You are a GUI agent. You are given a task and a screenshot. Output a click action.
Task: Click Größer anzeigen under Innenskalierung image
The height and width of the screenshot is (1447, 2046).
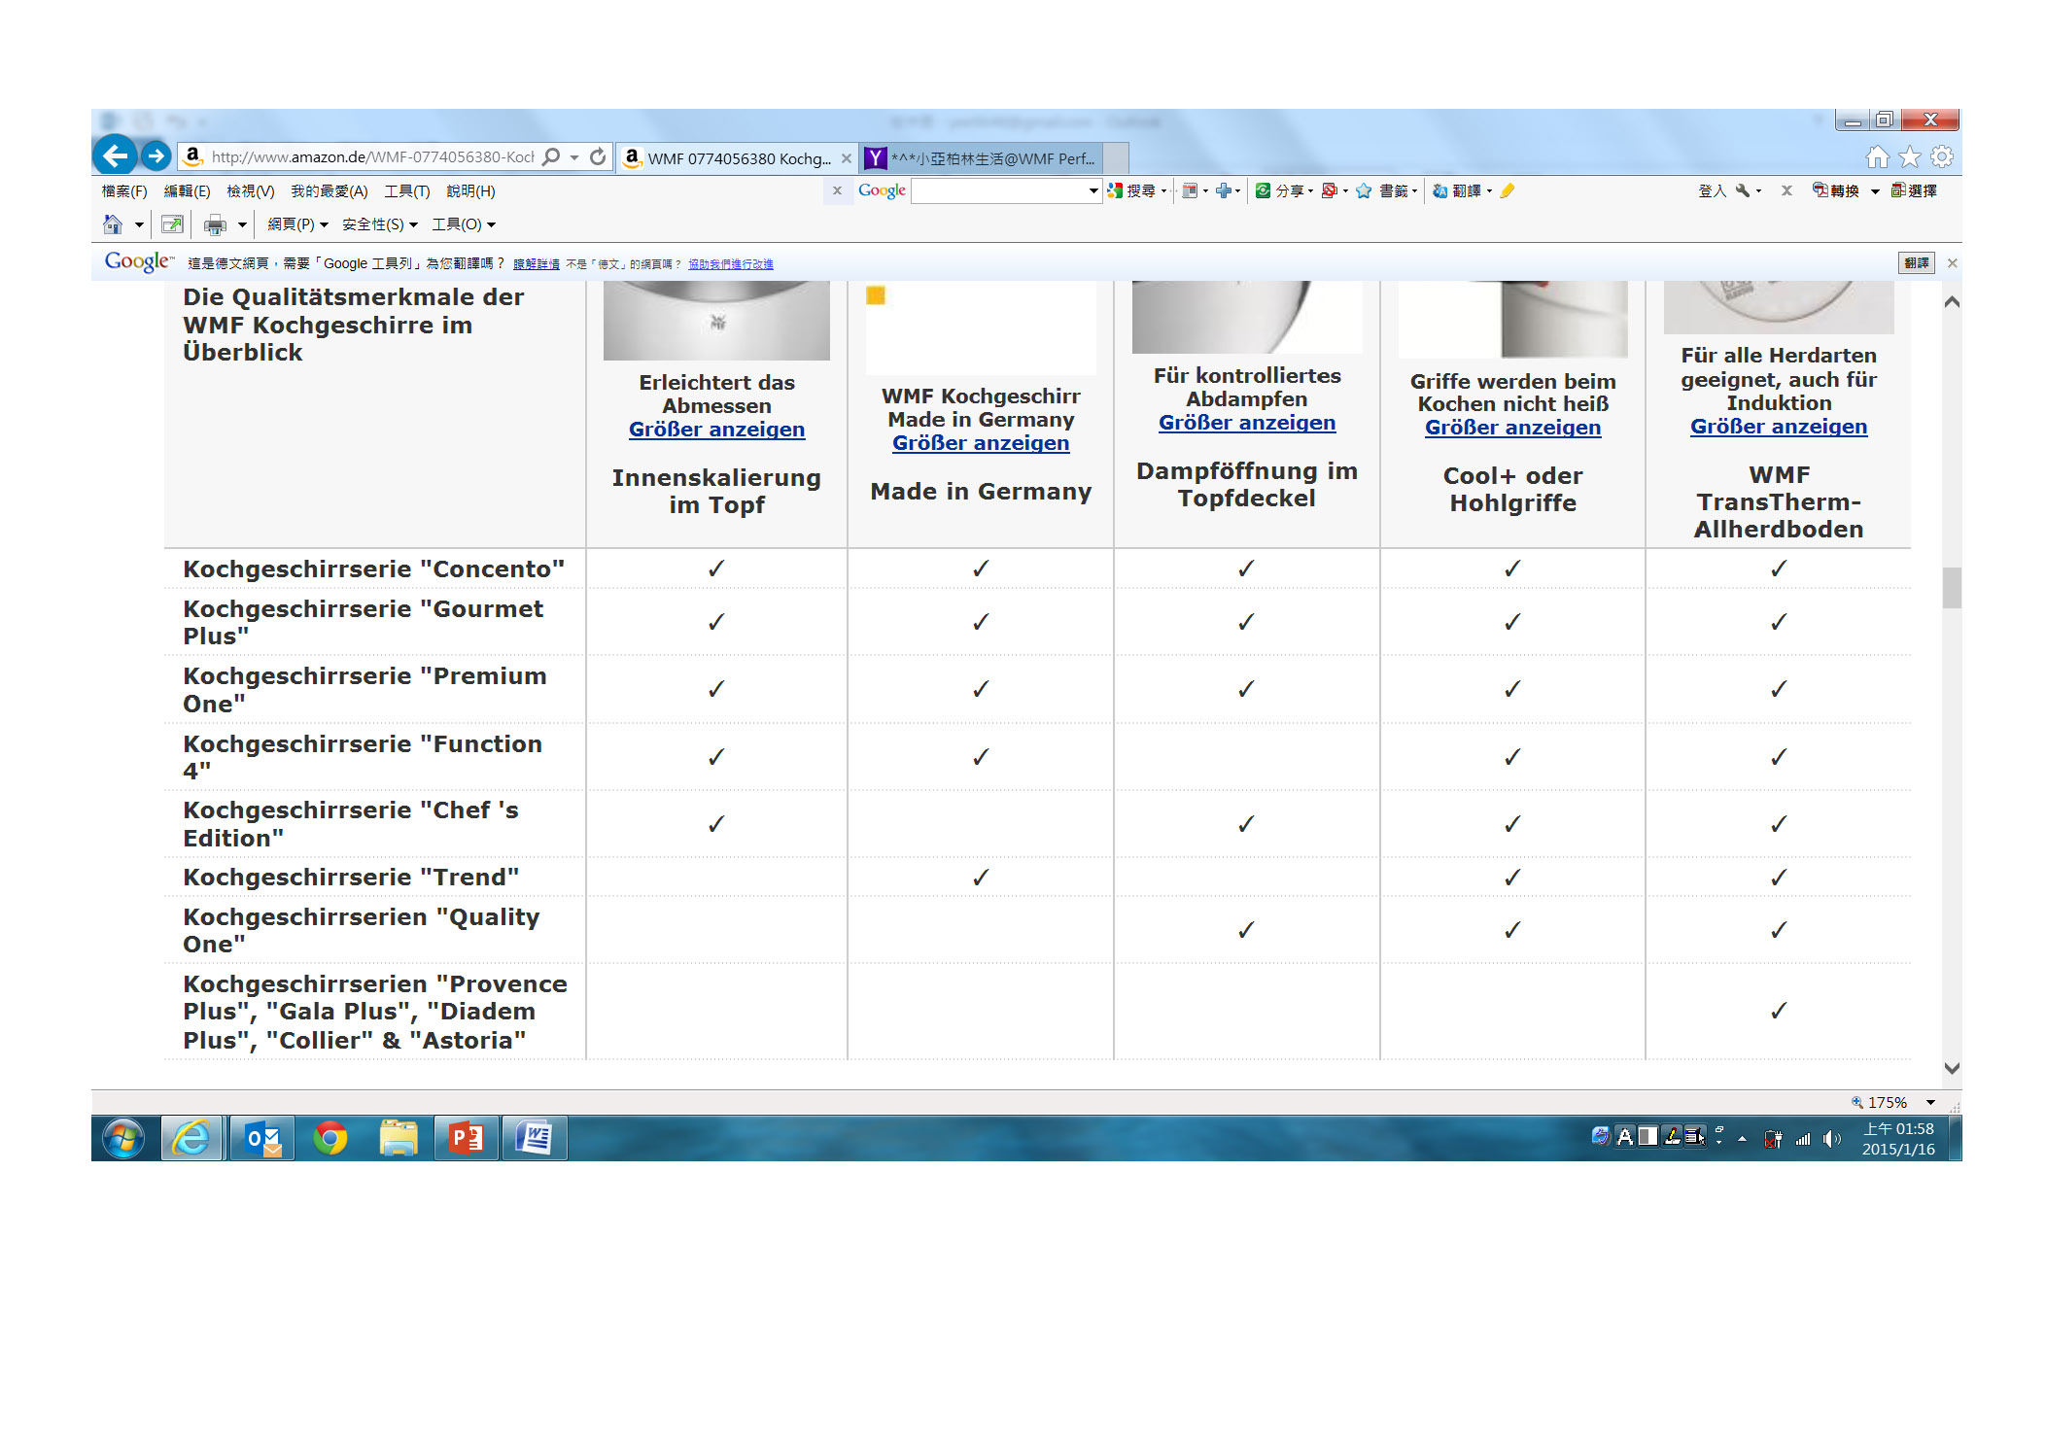[x=716, y=430]
